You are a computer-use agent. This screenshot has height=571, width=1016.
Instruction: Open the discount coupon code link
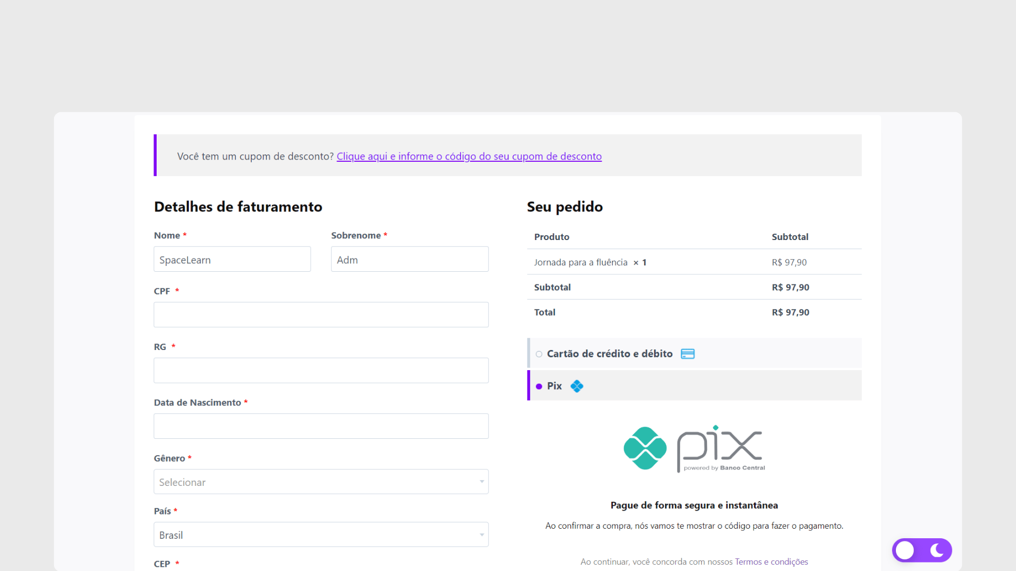pyautogui.click(x=469, y=156)
